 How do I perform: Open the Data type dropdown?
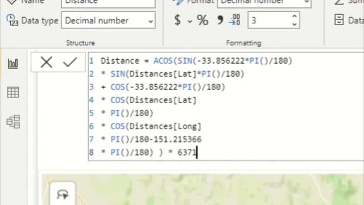click(x=108, y=20)
